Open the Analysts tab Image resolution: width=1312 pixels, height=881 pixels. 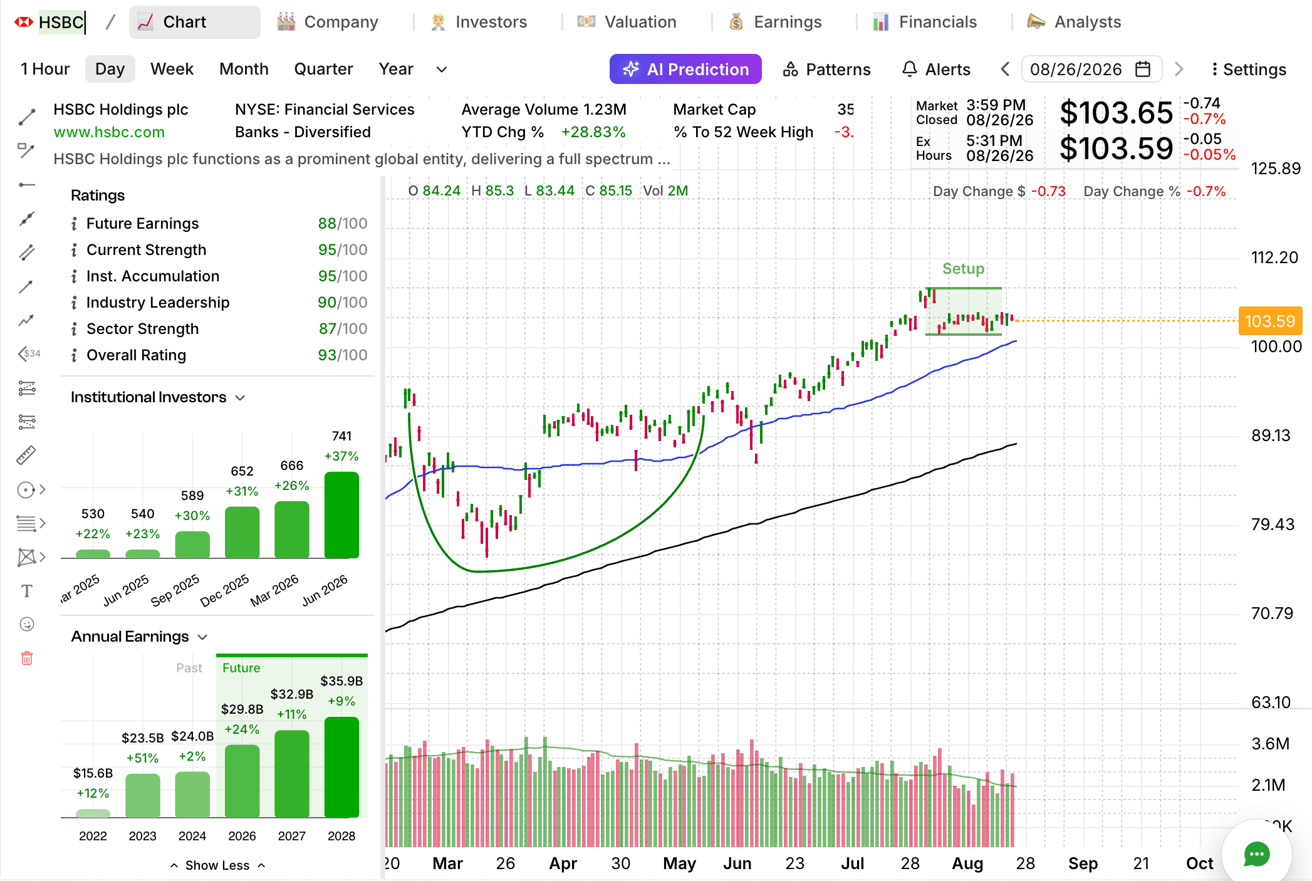1074,22
